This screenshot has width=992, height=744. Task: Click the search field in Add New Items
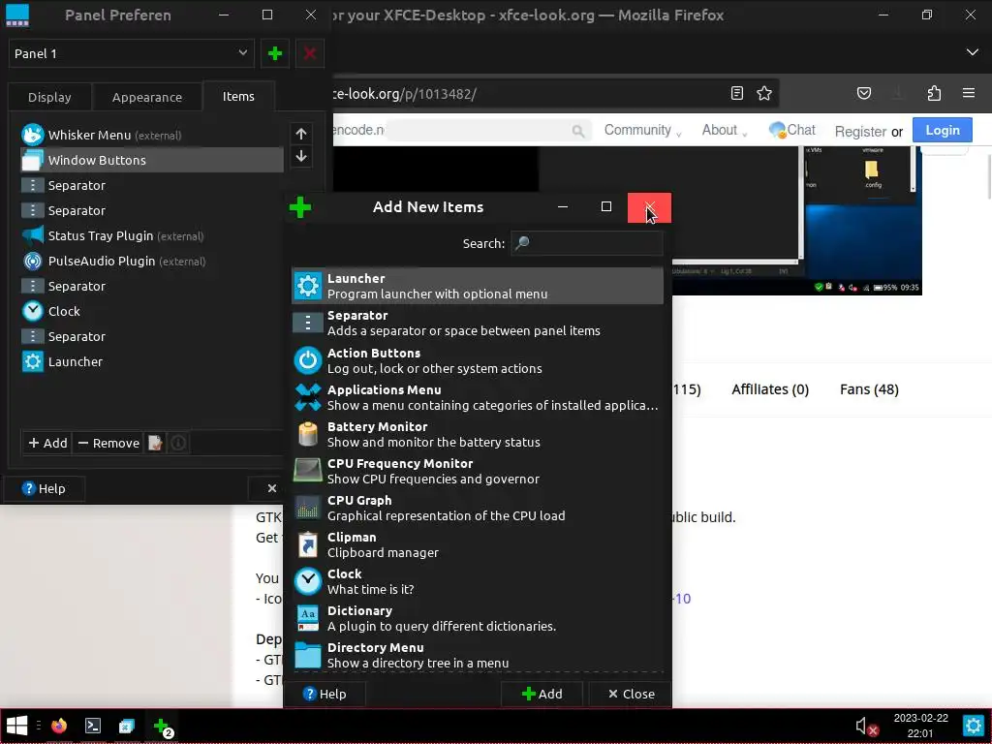(x=586, y=243)
